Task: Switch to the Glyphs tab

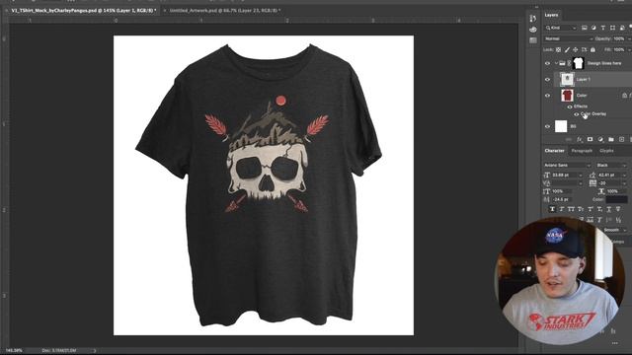Action: [606, 151]
